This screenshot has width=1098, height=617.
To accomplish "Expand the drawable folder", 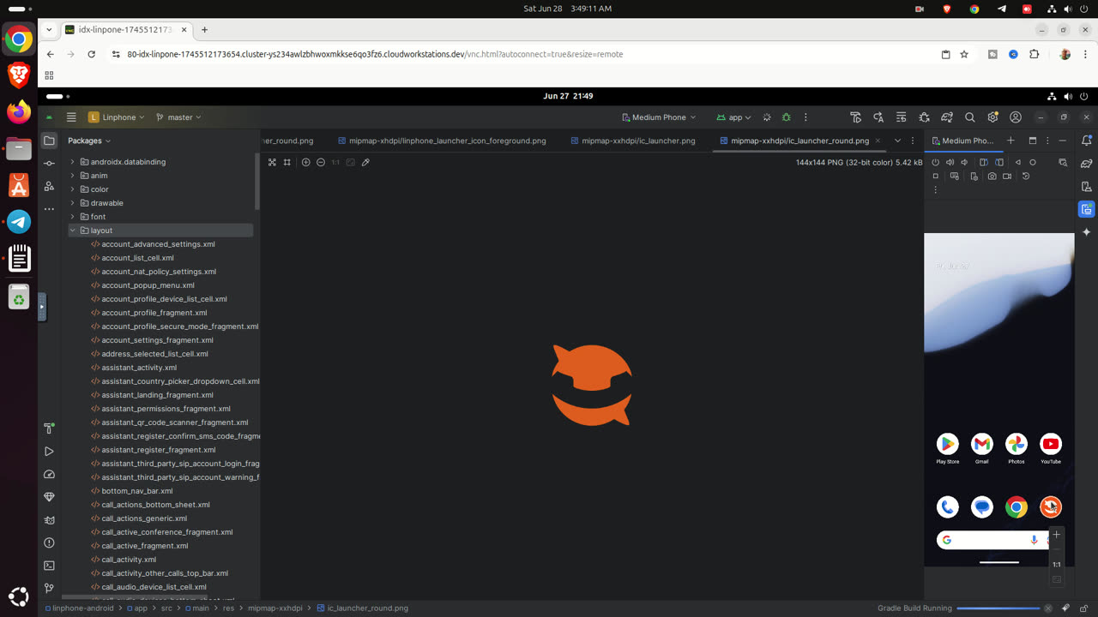I will tap(73, 203).
